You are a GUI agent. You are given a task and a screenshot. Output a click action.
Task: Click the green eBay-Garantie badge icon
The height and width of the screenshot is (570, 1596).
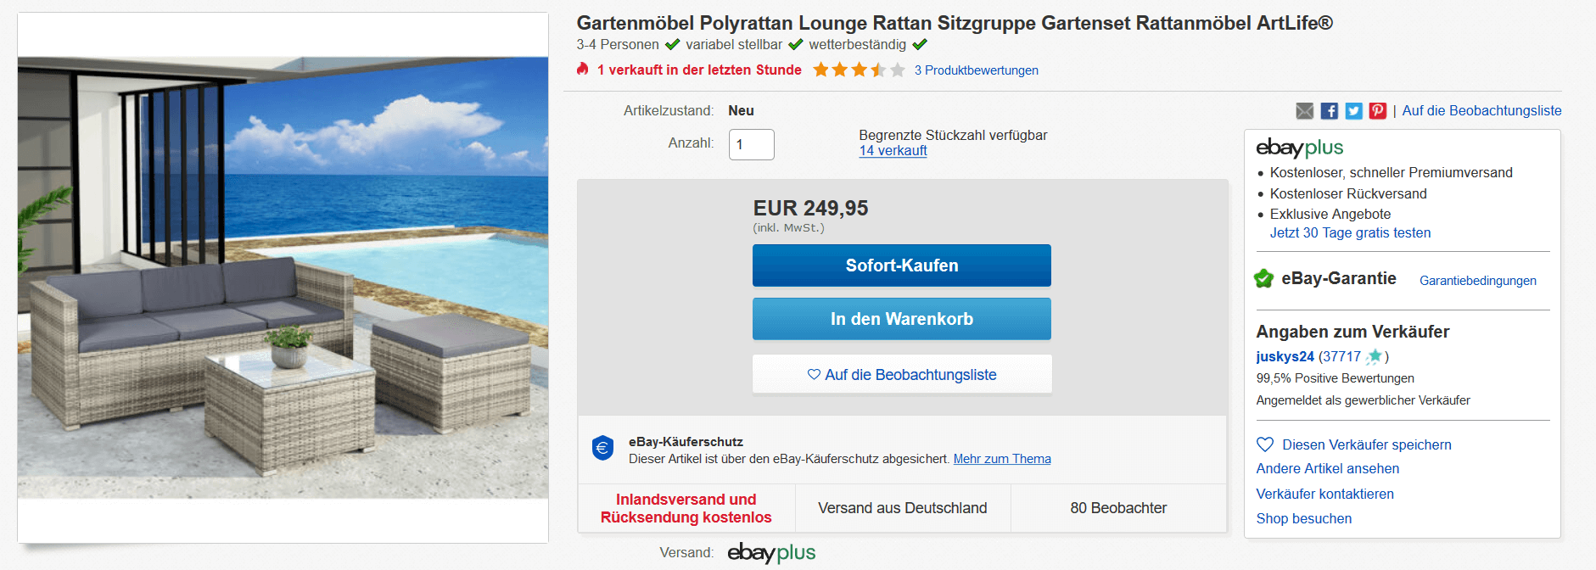coord(1264,279)
